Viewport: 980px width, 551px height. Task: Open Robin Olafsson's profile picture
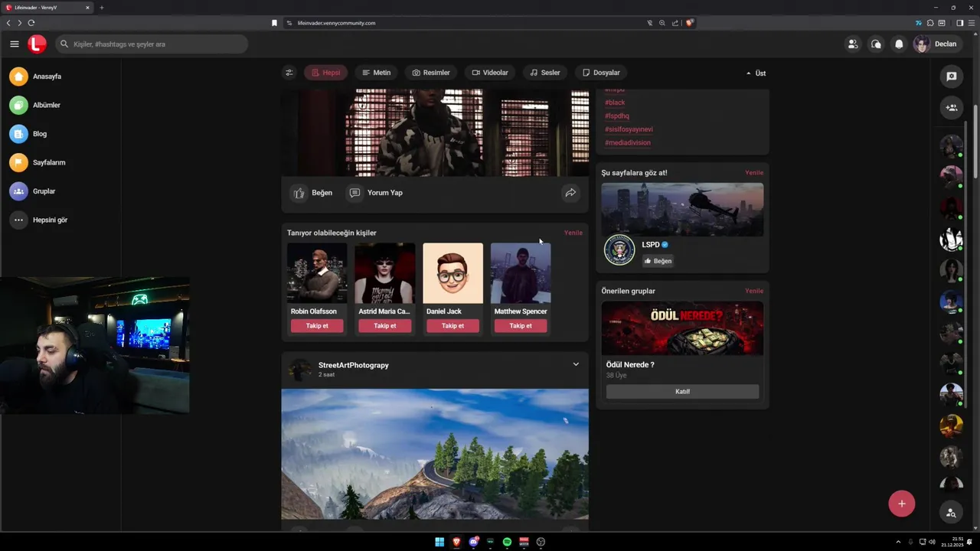[317, 273]
